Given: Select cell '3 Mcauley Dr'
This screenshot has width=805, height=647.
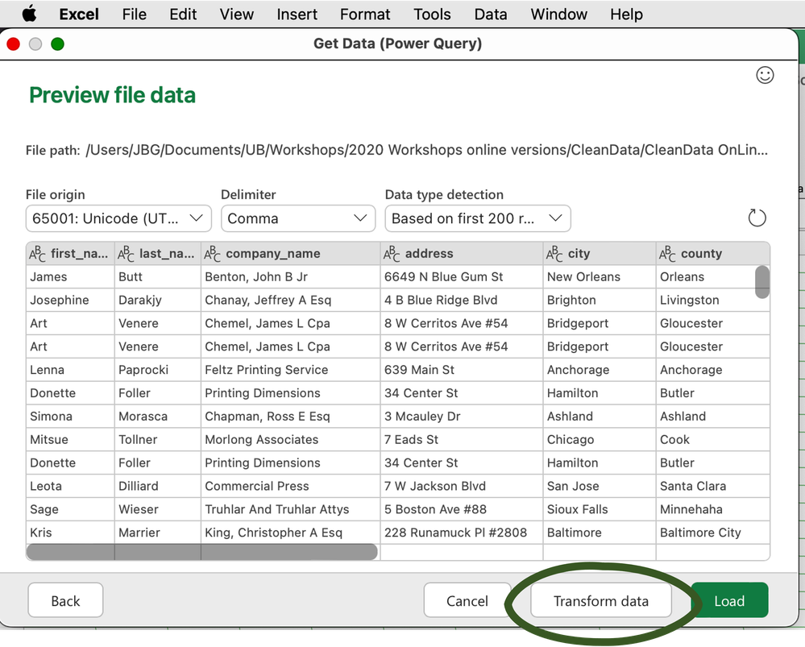Looking at the screenshot, I should (x=462, y=416).
